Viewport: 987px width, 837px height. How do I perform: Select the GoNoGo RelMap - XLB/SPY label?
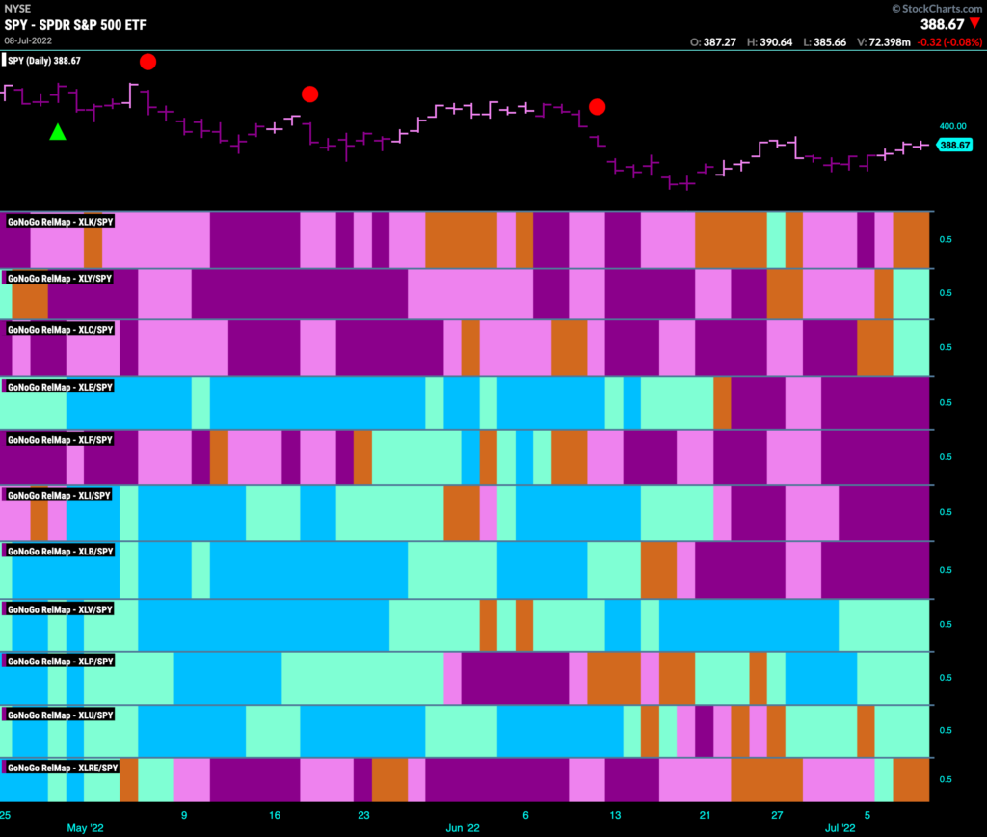pyautogui.click(x=61, y=551)
